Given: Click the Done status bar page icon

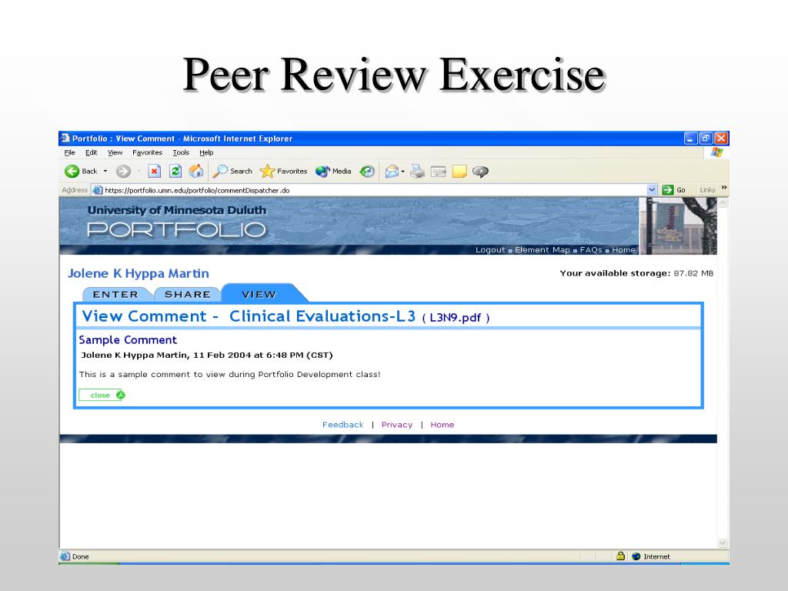Looking at the screenshot, I should click(65, 556).
